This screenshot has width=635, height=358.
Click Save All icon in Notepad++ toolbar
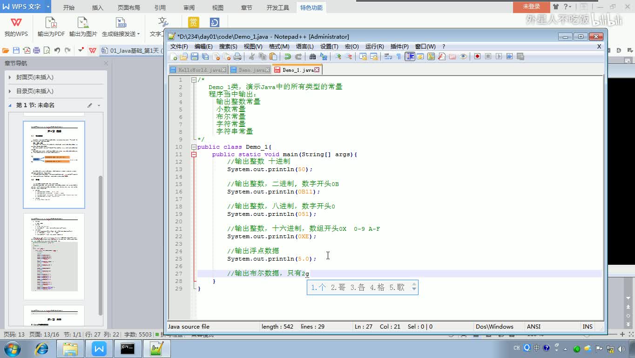tap(205, 56)
